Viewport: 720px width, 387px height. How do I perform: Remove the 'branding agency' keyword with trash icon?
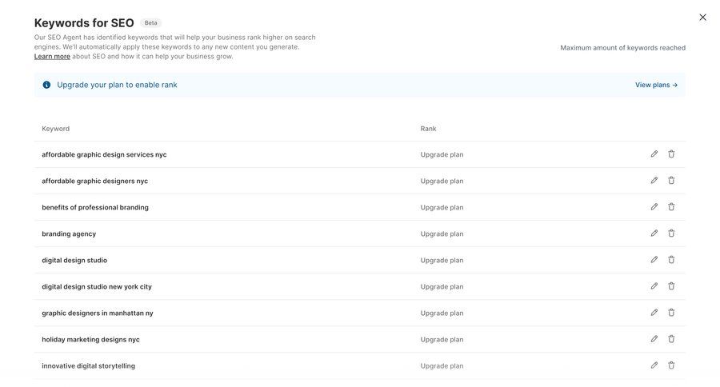click(x=671, y=233)
